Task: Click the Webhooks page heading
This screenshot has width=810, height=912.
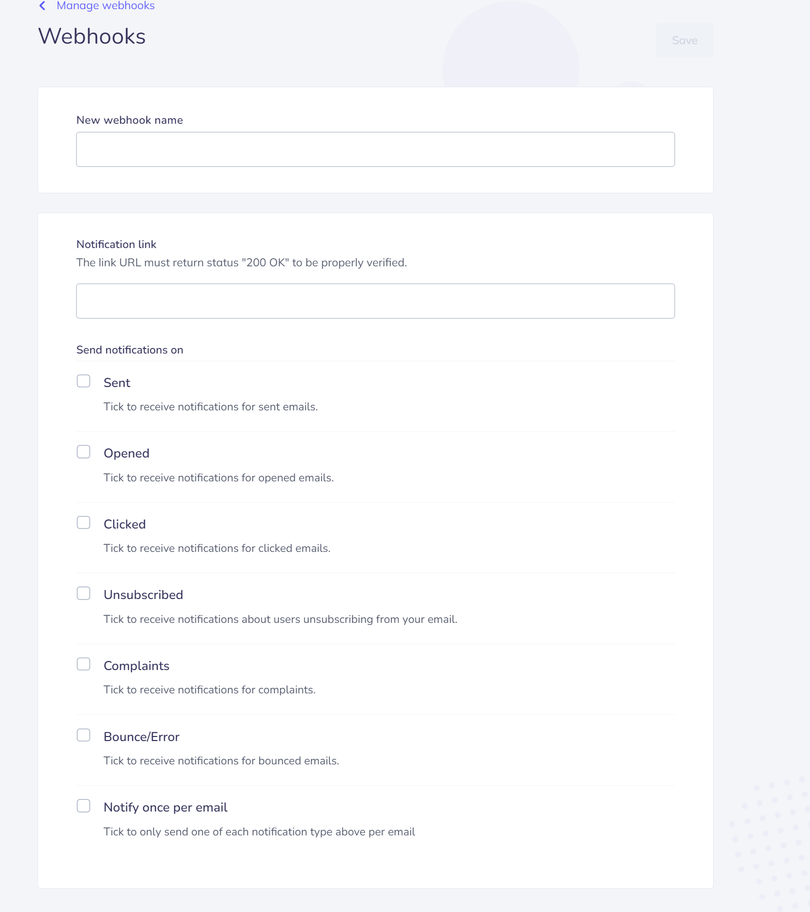Action: [92, 37]
